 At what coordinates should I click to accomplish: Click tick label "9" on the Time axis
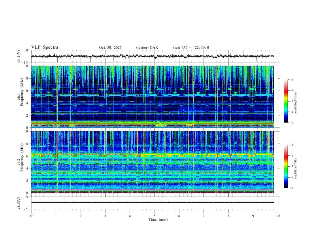point(253,216)
